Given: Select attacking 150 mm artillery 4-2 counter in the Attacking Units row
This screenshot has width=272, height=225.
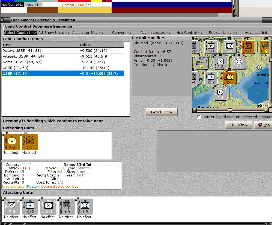Looking at the screenshot, I should coord(30,206).
